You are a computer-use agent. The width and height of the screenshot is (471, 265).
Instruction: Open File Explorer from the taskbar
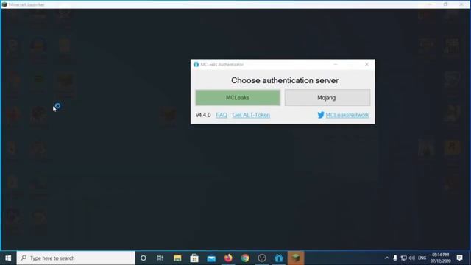(x=177, y=258)
